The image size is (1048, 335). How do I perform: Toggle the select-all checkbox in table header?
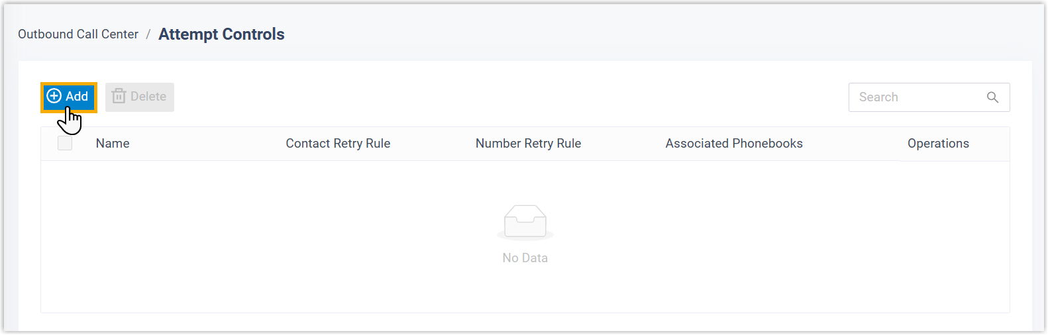[x=65, y=144]
